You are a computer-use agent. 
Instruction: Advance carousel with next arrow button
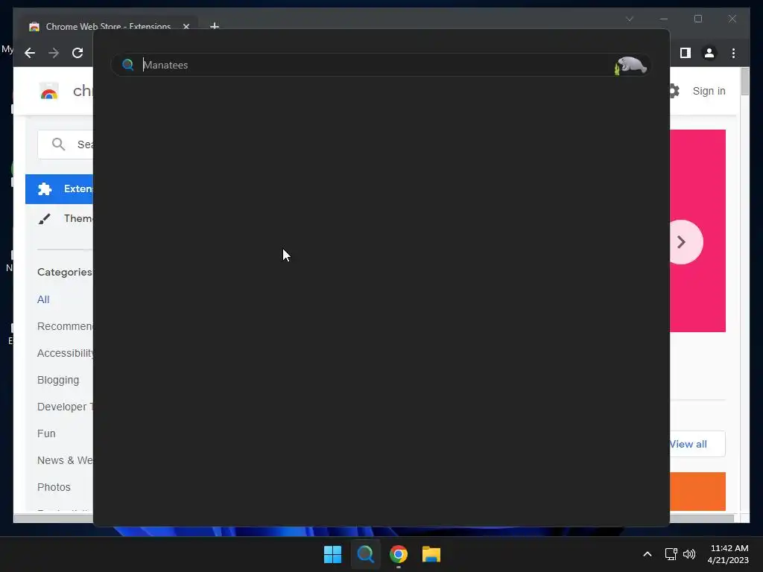pos(682,242)
